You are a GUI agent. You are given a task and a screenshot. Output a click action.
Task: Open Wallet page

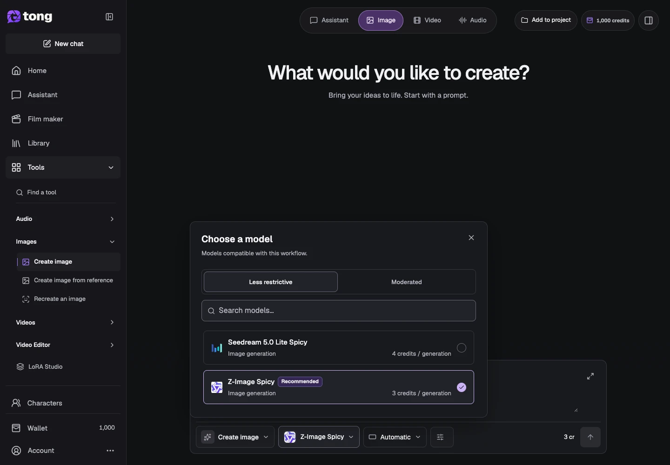point(63,428)
